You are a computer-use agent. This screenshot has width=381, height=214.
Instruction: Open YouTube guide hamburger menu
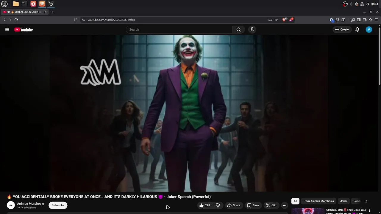7,29
